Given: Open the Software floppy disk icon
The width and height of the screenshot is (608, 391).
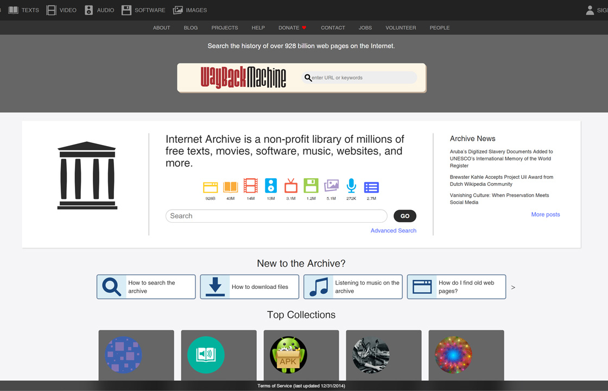Looking at the screenshot, I should (x=126, y=10).
